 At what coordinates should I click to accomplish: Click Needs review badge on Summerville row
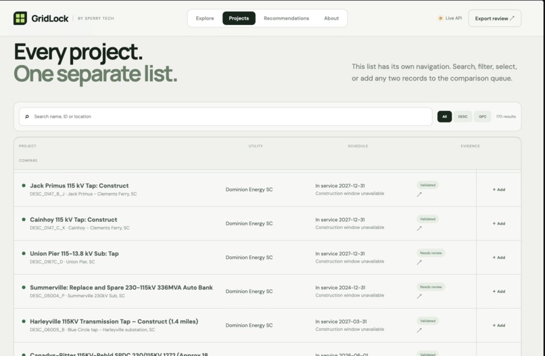pos(431,287)
